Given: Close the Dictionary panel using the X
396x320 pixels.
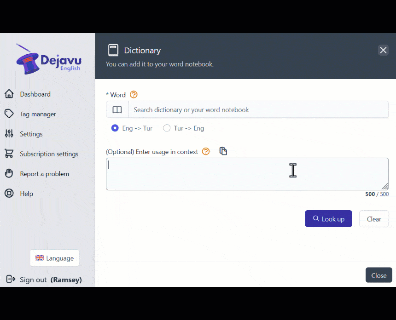Looking at the screenshot, I should [x=383, y=50].
